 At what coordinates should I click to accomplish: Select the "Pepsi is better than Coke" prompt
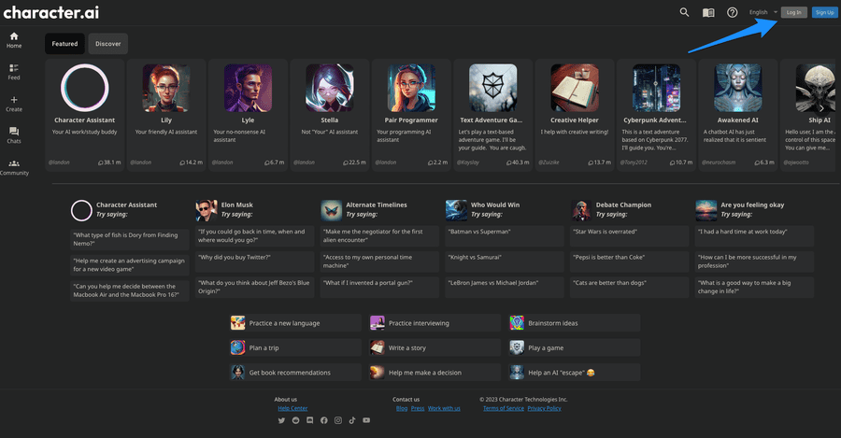[629, 261]
